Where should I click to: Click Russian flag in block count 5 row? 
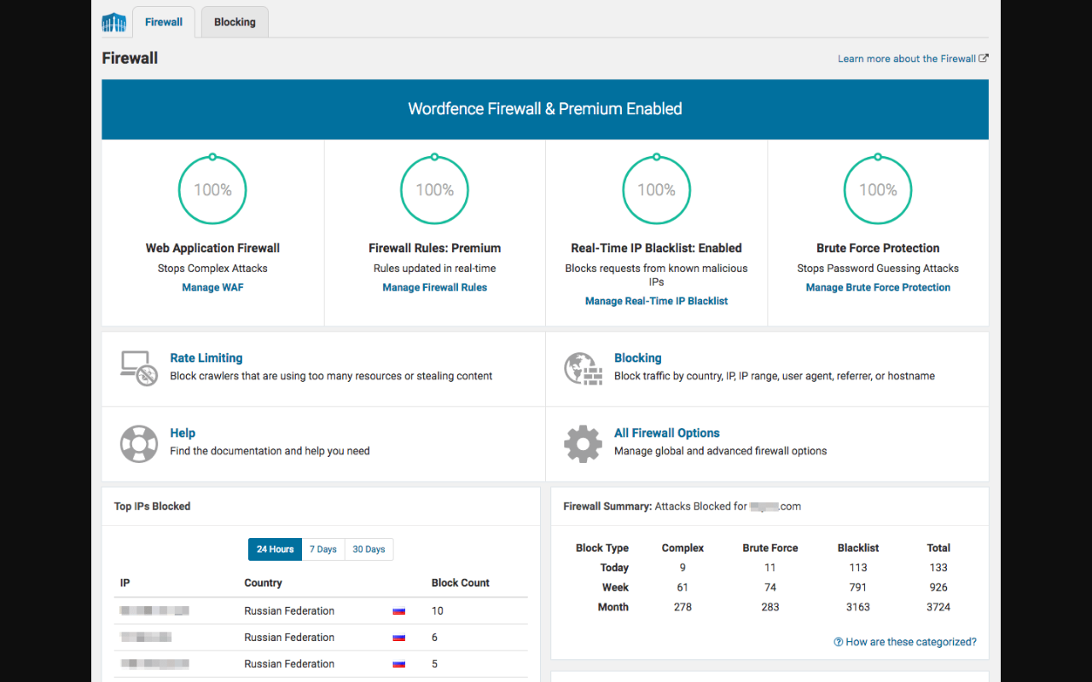coord(398,664)
